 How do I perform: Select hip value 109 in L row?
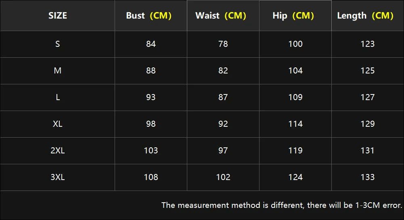[x=295, y=97]
